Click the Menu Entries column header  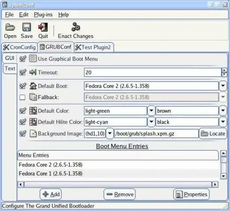coord(118,155)
